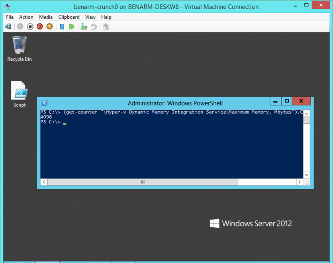Open the Media menu
This screenshot has height=263, width=333.
(46, 17)
